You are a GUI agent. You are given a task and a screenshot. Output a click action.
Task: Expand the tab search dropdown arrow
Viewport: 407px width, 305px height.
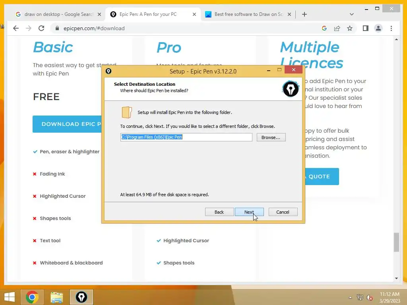[x=351, y=14]
